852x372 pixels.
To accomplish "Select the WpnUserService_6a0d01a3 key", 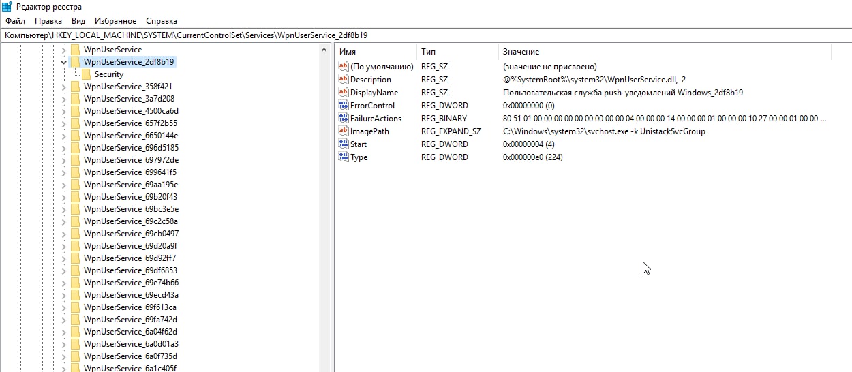I will pos(131,344).
